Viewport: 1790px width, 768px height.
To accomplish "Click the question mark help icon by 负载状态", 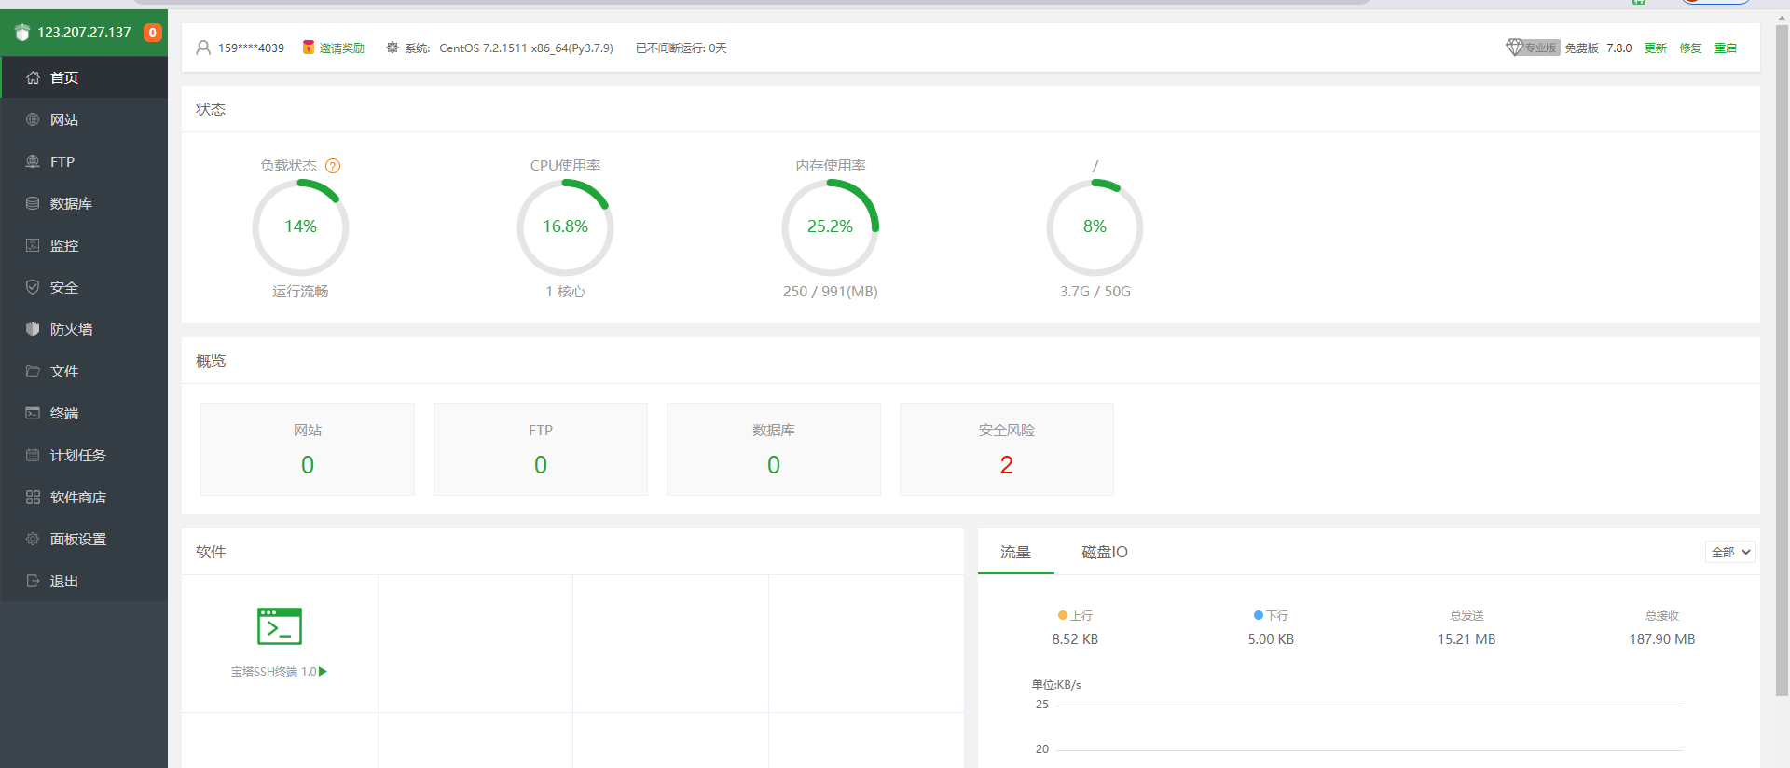I will point(333,166).
